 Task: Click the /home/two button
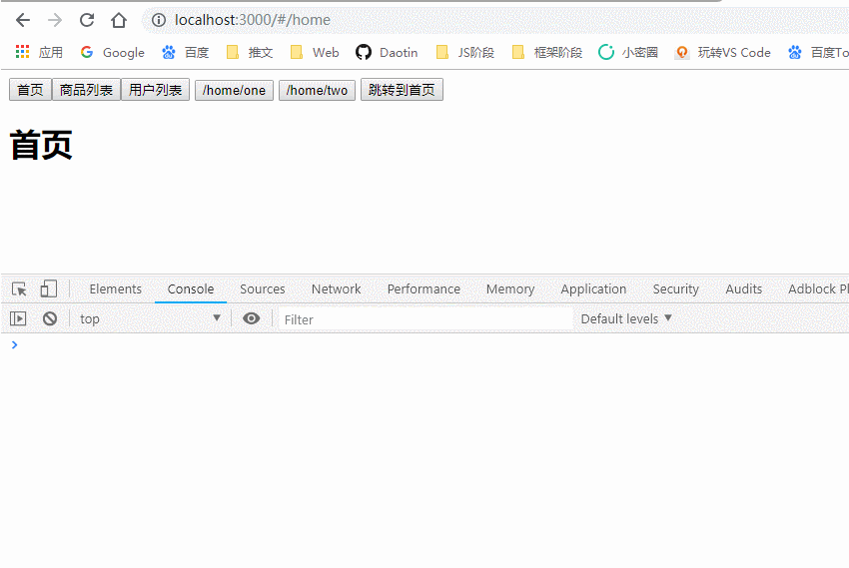pos(317,91)
